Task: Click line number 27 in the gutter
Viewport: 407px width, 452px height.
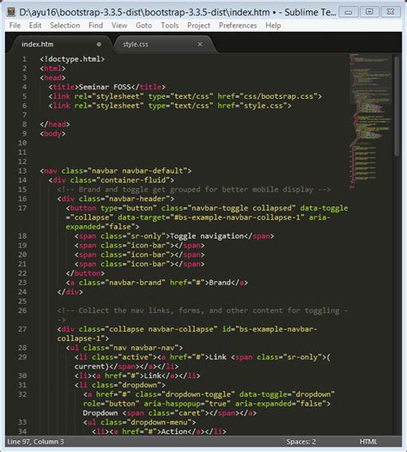Action: pos(22,329)
